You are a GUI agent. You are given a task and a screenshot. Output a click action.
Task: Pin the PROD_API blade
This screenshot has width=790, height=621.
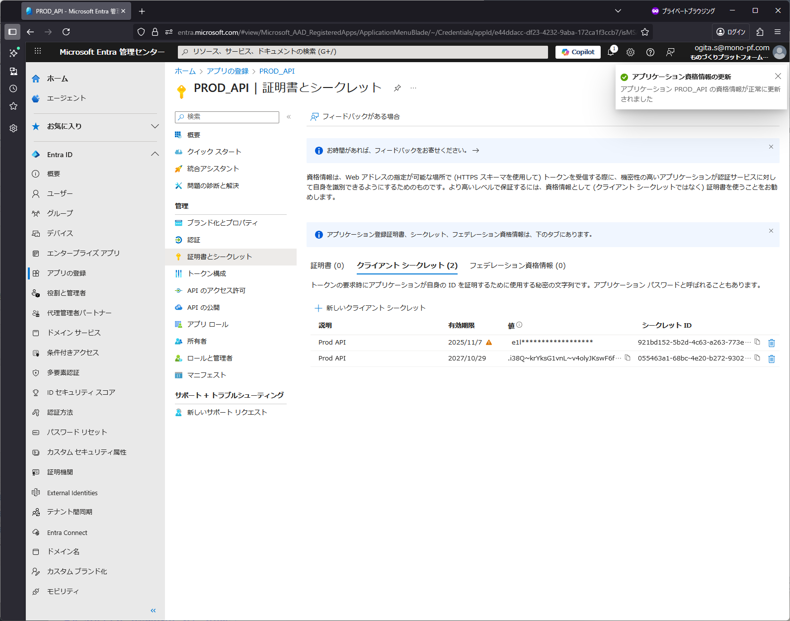pyautogui.click(x=397, y=88)
